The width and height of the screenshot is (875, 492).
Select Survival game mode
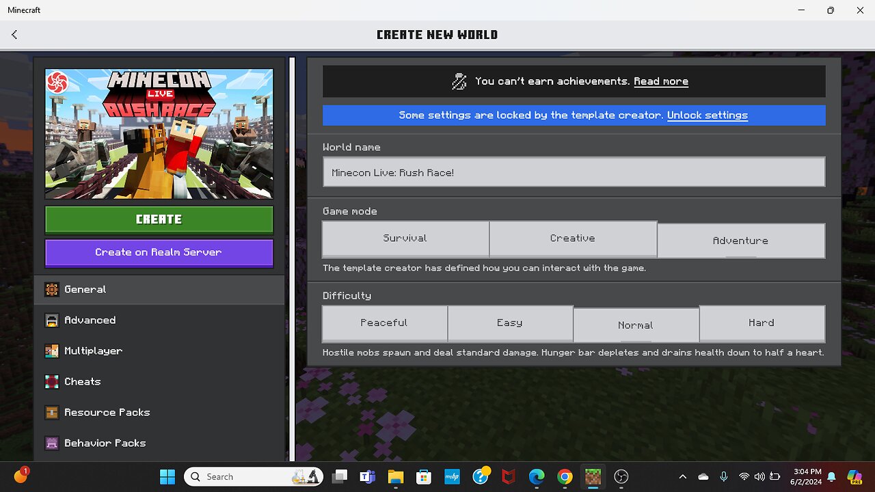click(x=405, y=238)
